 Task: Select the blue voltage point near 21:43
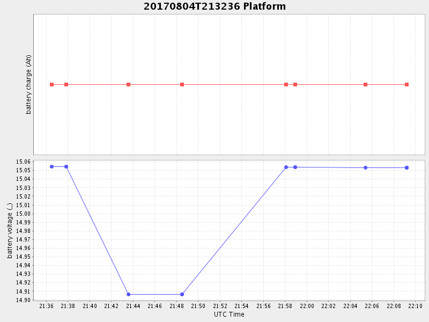pyautogui.click(x=129, y=294)
